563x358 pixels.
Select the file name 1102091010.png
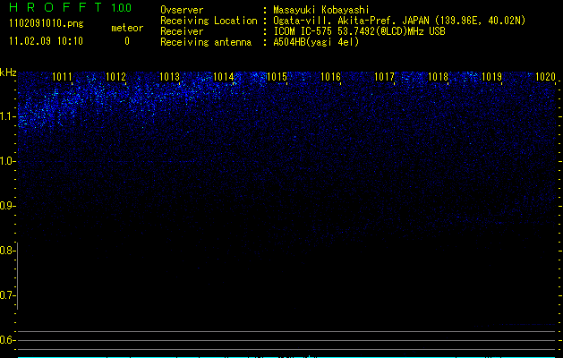pos(47,23)
